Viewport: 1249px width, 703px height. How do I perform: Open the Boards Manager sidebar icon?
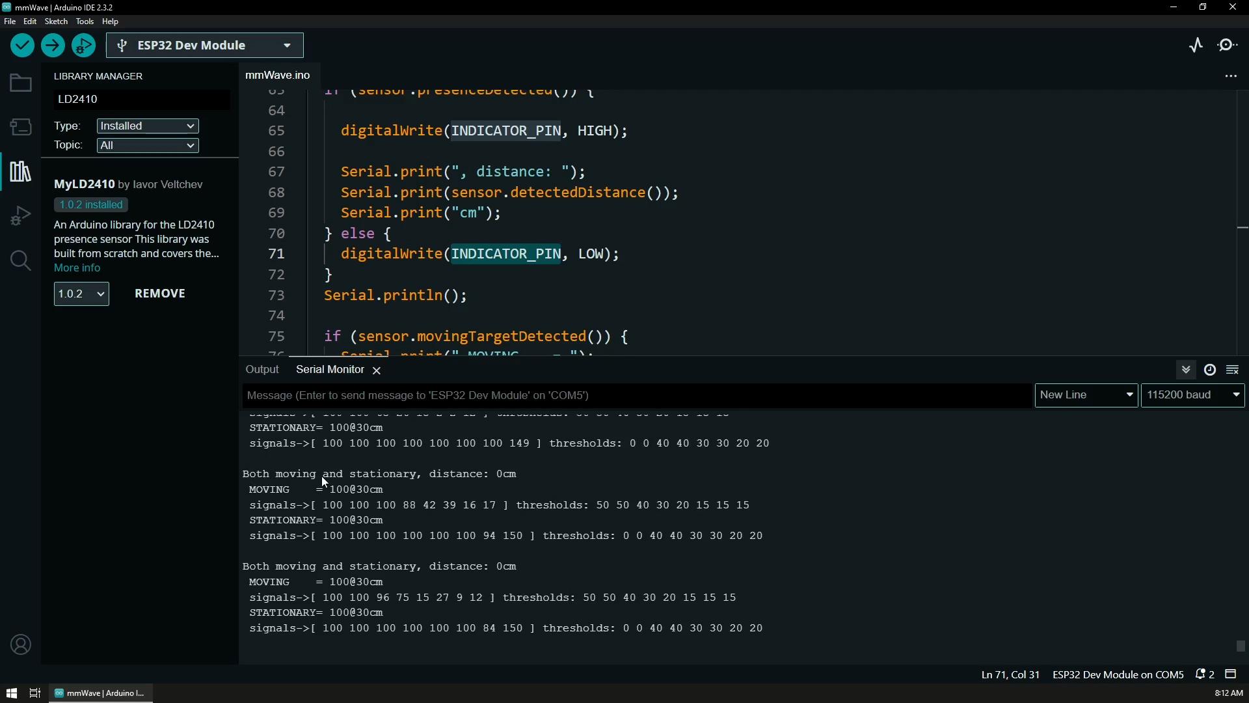tap(21, 127)
